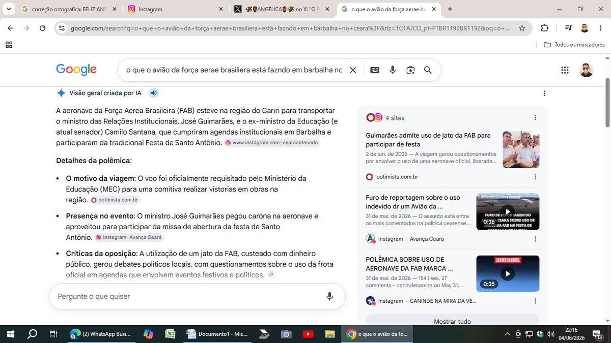
Task: View site information in address bar
Action: 61,28
